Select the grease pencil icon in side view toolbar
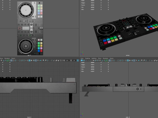The height and width of the screenshot is (118, 158). click(106, 60)
